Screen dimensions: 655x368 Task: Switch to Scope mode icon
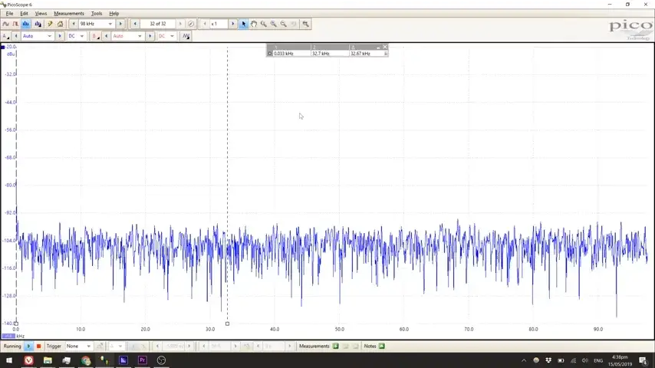[x=6, y=24]
